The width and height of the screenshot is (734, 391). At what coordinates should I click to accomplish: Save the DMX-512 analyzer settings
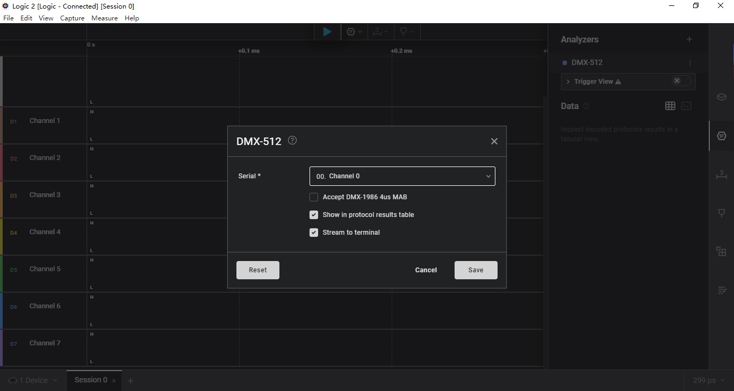[x=476, y=270]
